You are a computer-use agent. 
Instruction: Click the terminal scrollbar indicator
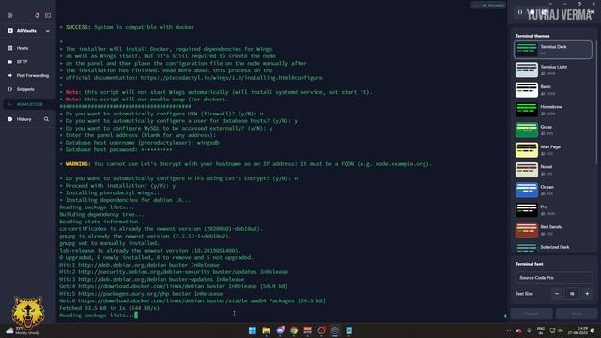(505, 315)
